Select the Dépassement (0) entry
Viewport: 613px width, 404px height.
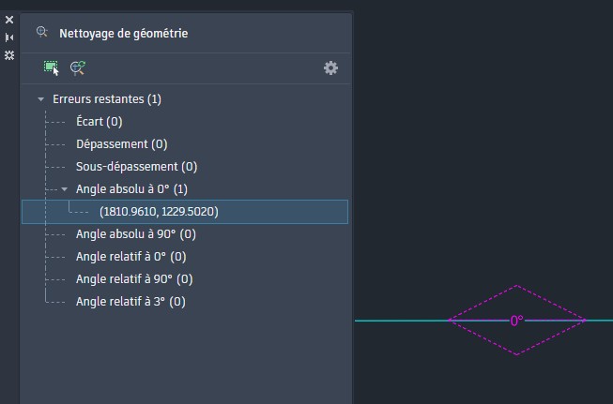tap(121, 144)
